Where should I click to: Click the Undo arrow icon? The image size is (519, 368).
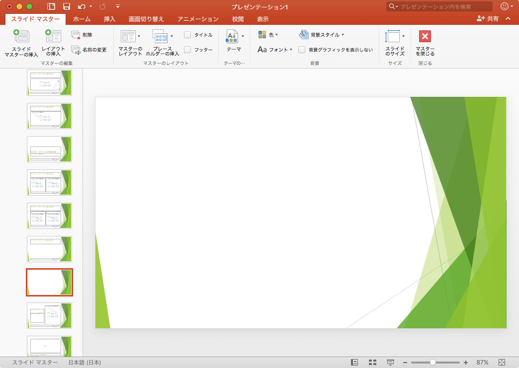point(82,6)
